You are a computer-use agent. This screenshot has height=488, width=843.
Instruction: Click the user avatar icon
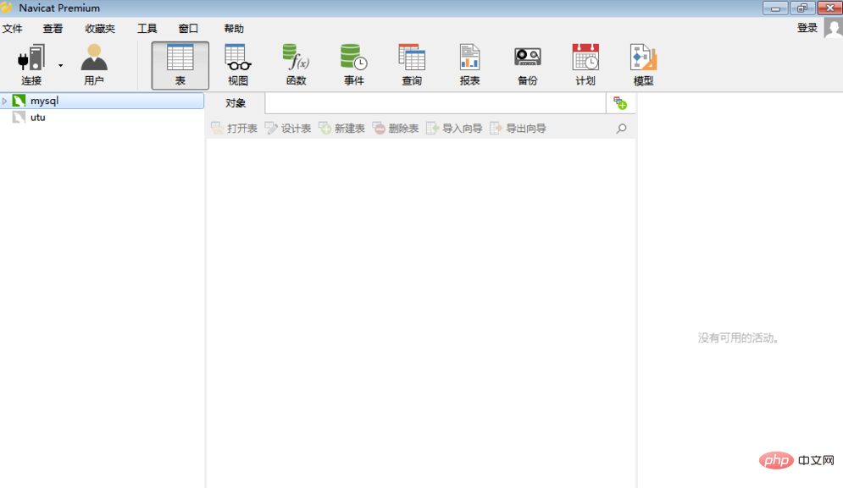click(833, 28)
